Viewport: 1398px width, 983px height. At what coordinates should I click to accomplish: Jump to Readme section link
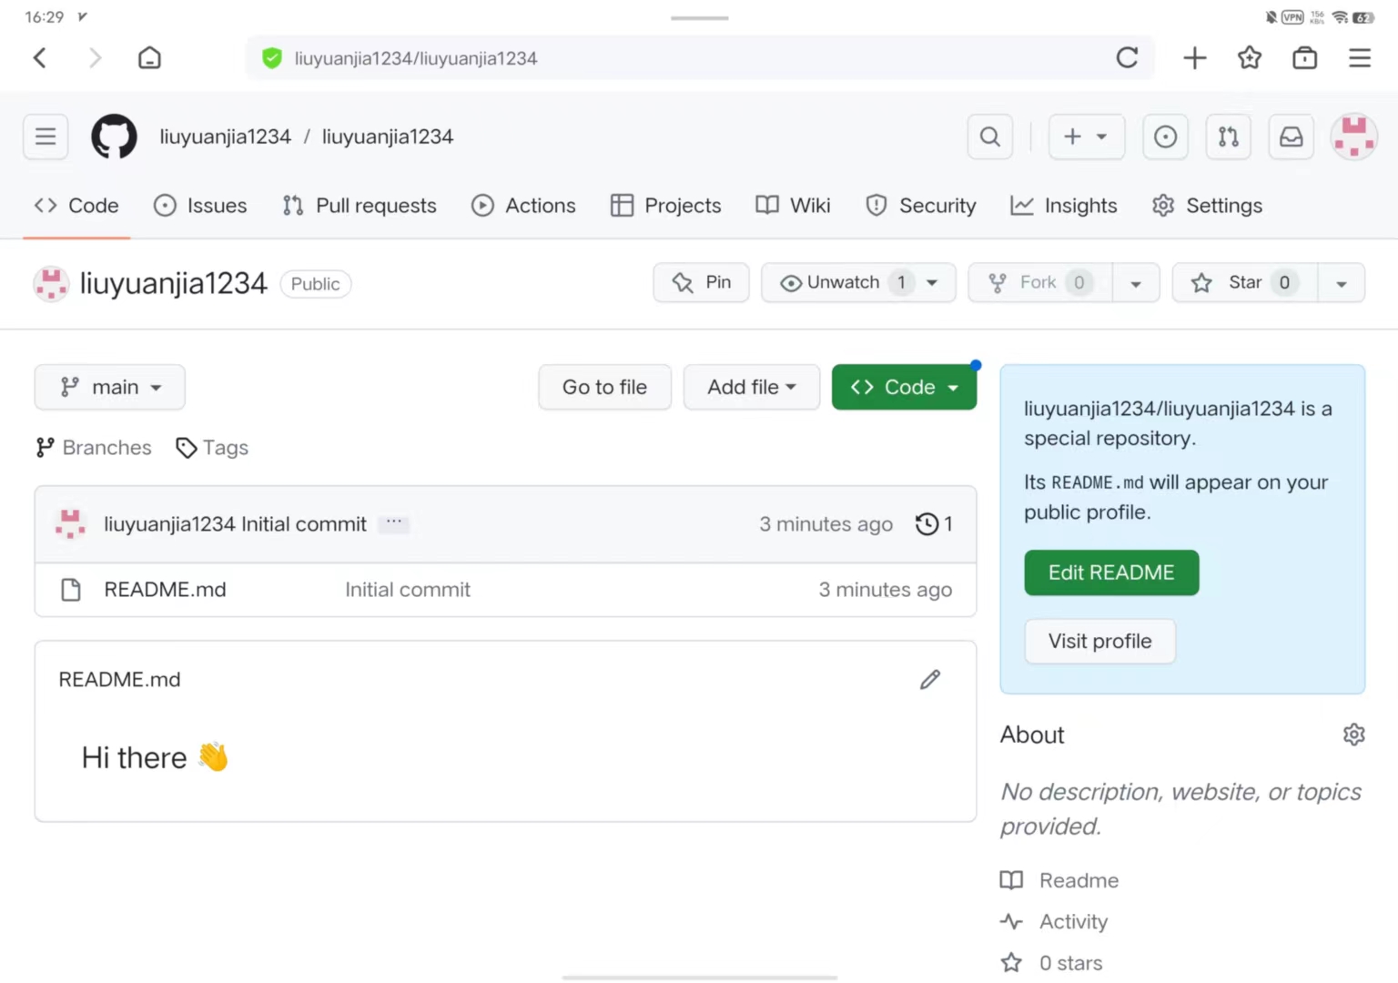pyautogui.click(x=1059, y=880)
